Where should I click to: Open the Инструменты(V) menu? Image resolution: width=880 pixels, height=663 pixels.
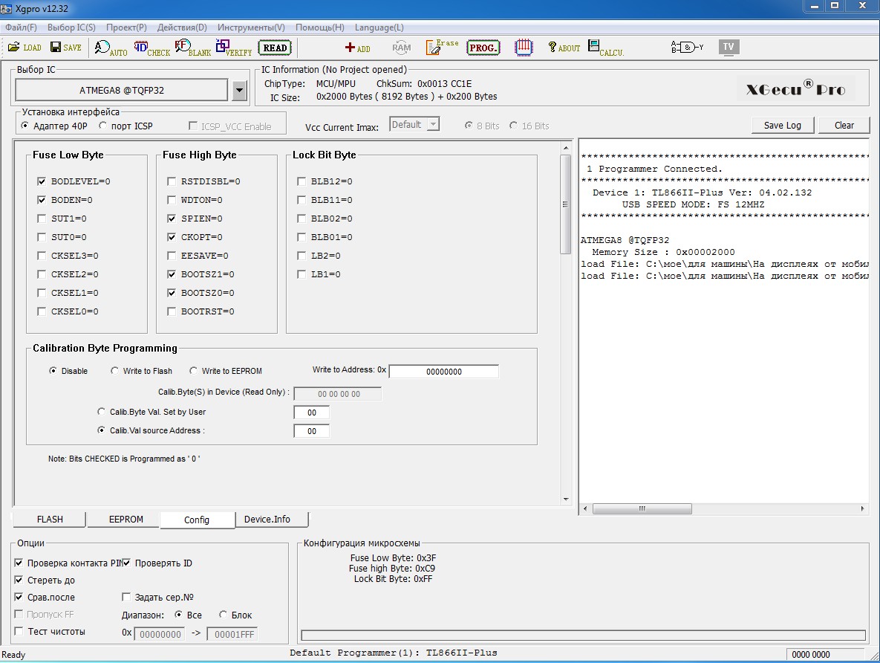(x=251, y=28)
